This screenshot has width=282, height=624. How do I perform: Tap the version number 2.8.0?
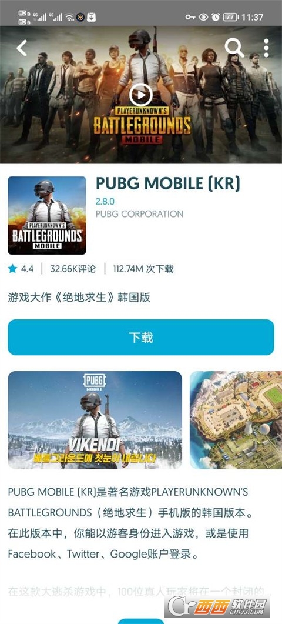(x=105, y=201)
